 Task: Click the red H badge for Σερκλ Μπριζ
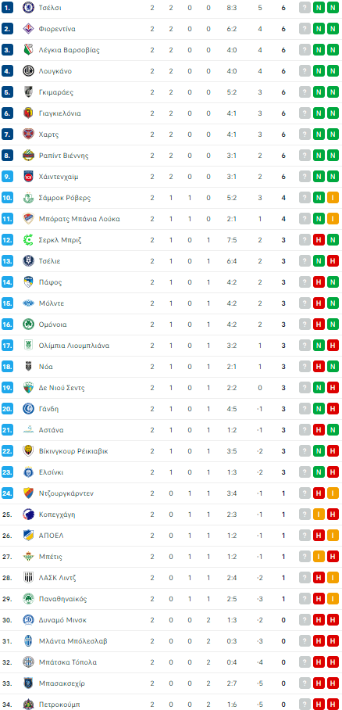point(319,240)
